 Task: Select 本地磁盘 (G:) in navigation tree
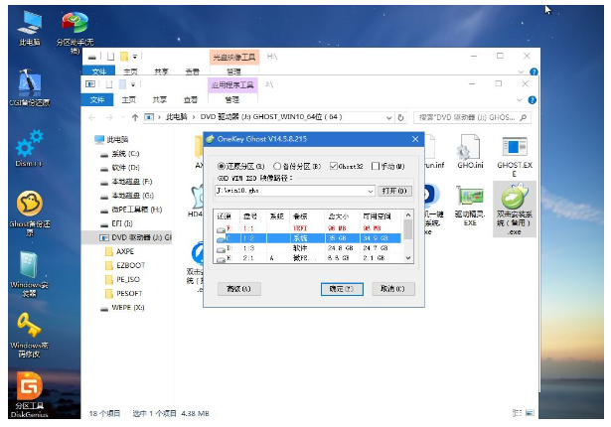pos(127,196)
